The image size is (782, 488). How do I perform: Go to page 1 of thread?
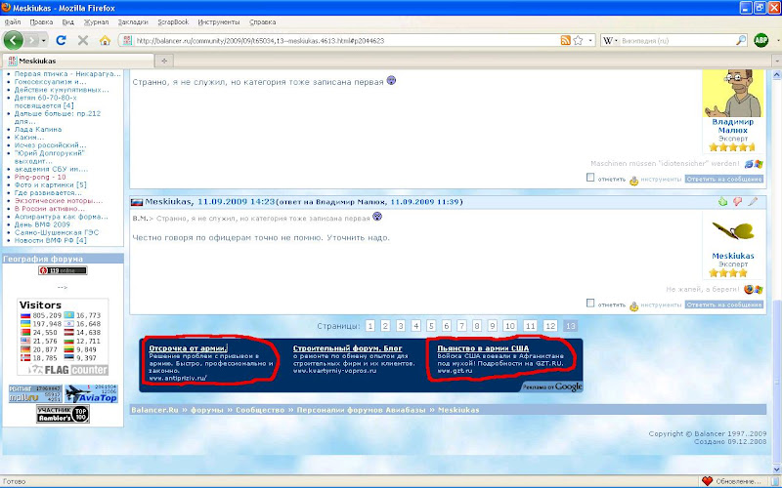point(369,326)
